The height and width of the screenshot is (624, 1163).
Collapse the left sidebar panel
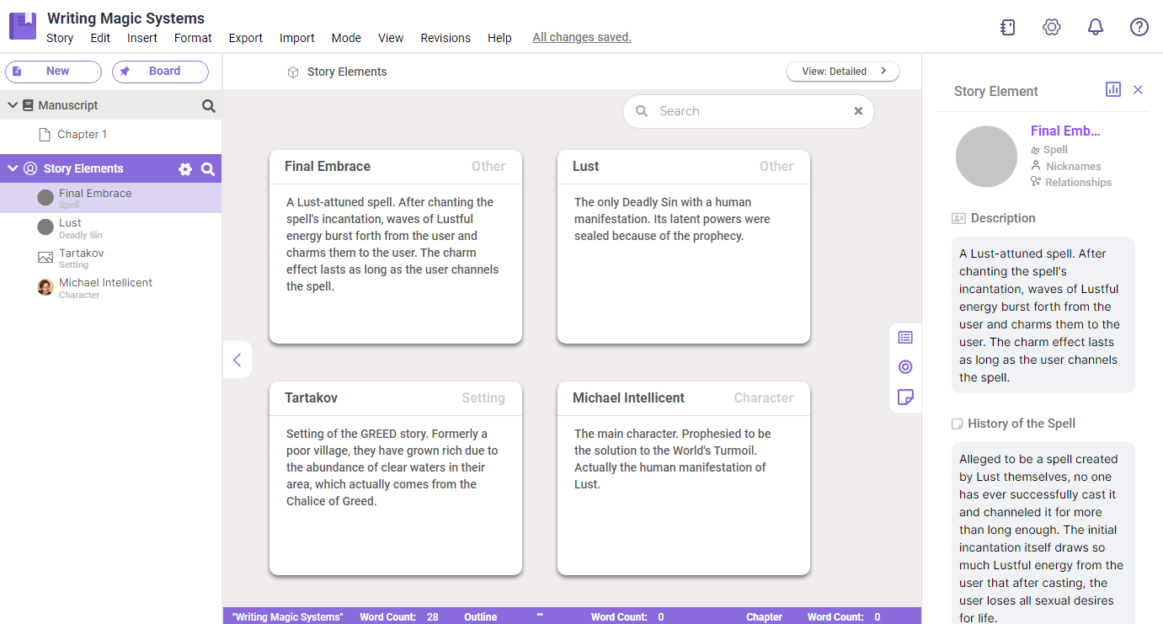[x=237, y=360]
